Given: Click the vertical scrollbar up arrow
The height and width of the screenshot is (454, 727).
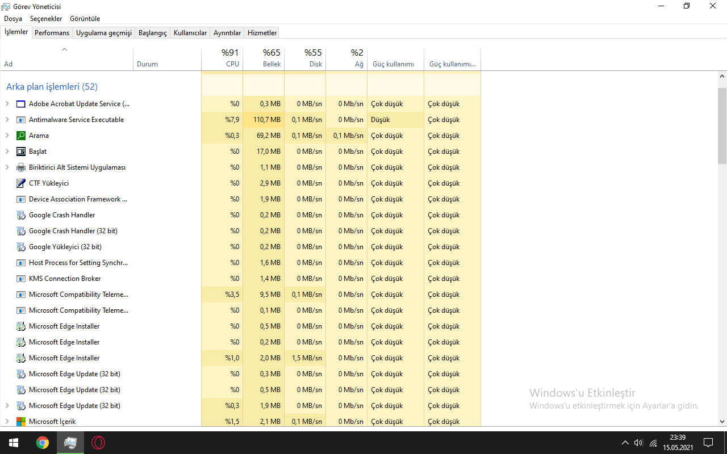Looking at the screenshot, I should (722, 76).
